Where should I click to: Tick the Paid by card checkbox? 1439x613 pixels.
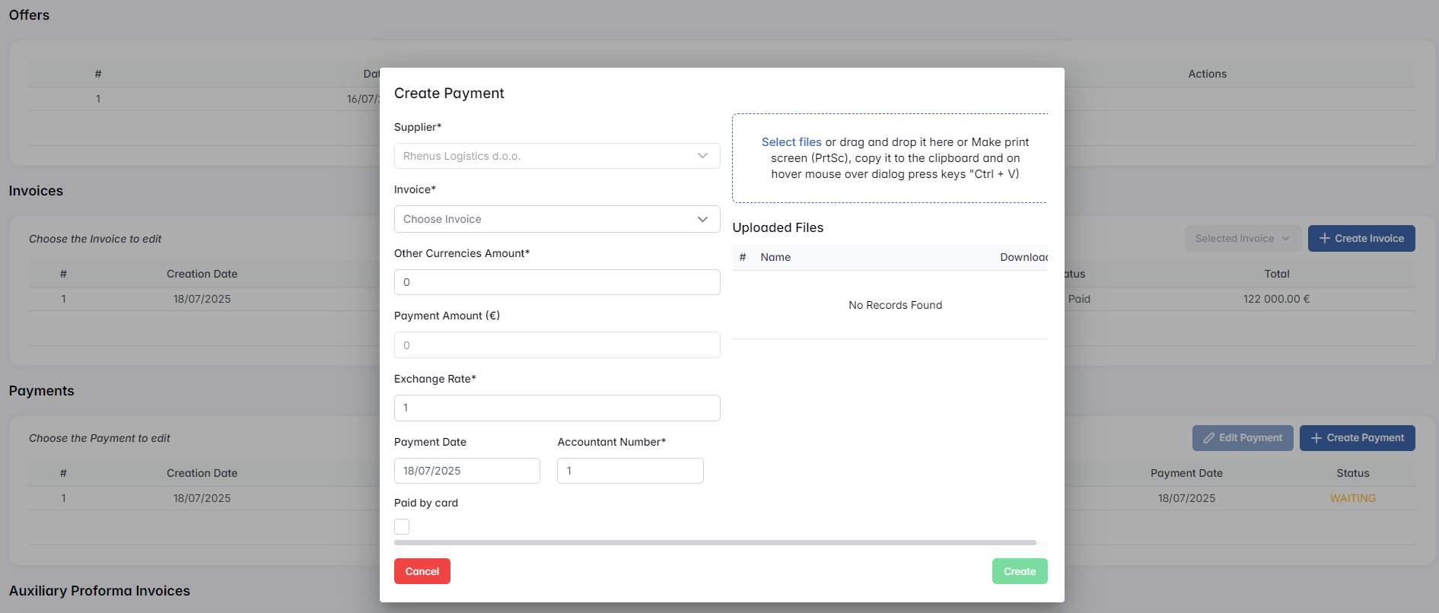(x=402, y=526)
